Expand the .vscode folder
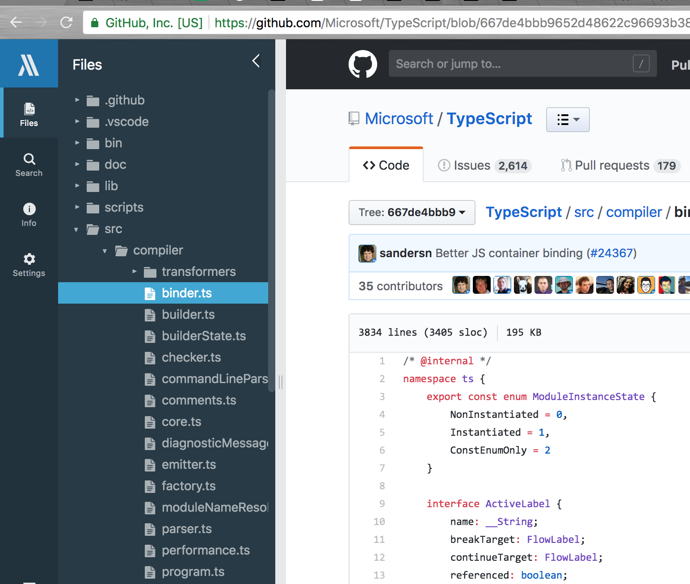The image size is (690, 584). coord(77,121)
